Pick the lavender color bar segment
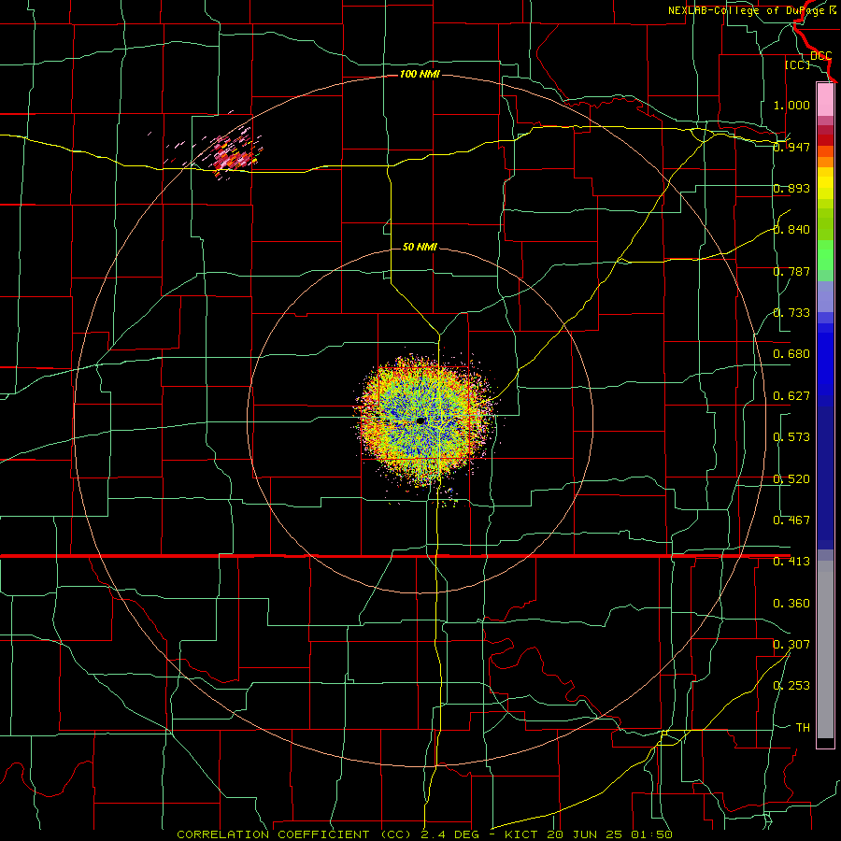The height and width of the screenshot is (841, 841). click(x=825, y=296)
